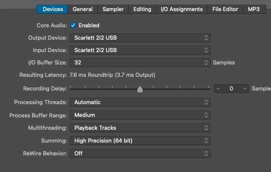Go to the I/O Assignments tab
Image resolution: width=271 pixels, height=172 pixels.
[x=182, y=9]
